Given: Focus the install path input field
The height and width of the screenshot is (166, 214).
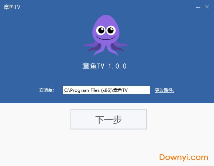Looking at the screenshot, I should pos(106,90).
